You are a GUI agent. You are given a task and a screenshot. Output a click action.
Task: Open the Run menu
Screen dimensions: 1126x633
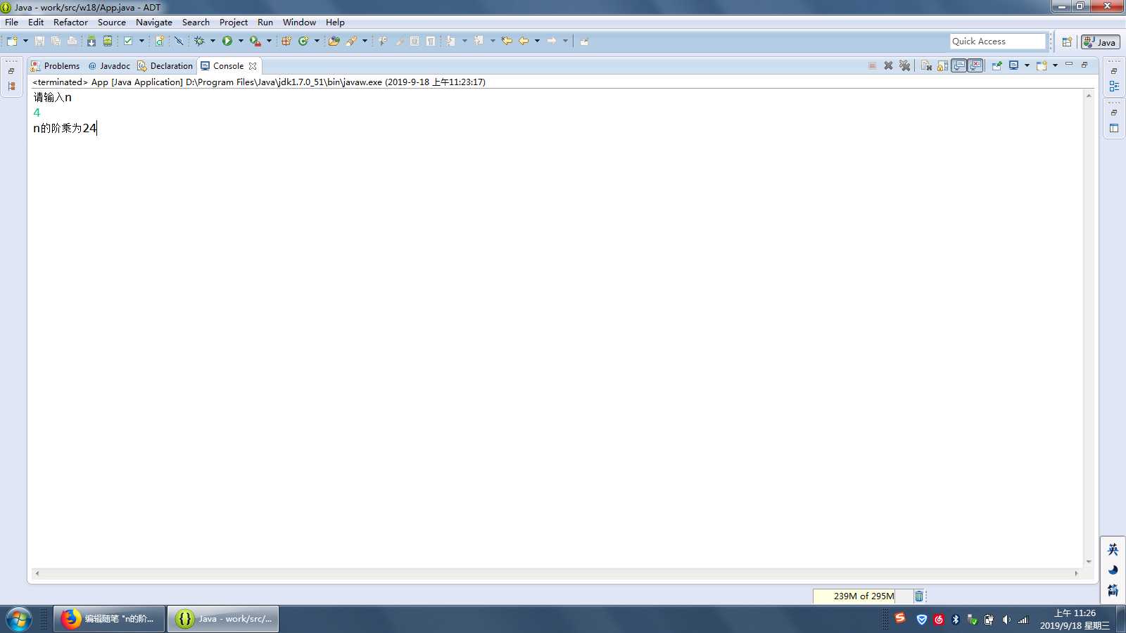pyautogui.click(x=265, y=22)
